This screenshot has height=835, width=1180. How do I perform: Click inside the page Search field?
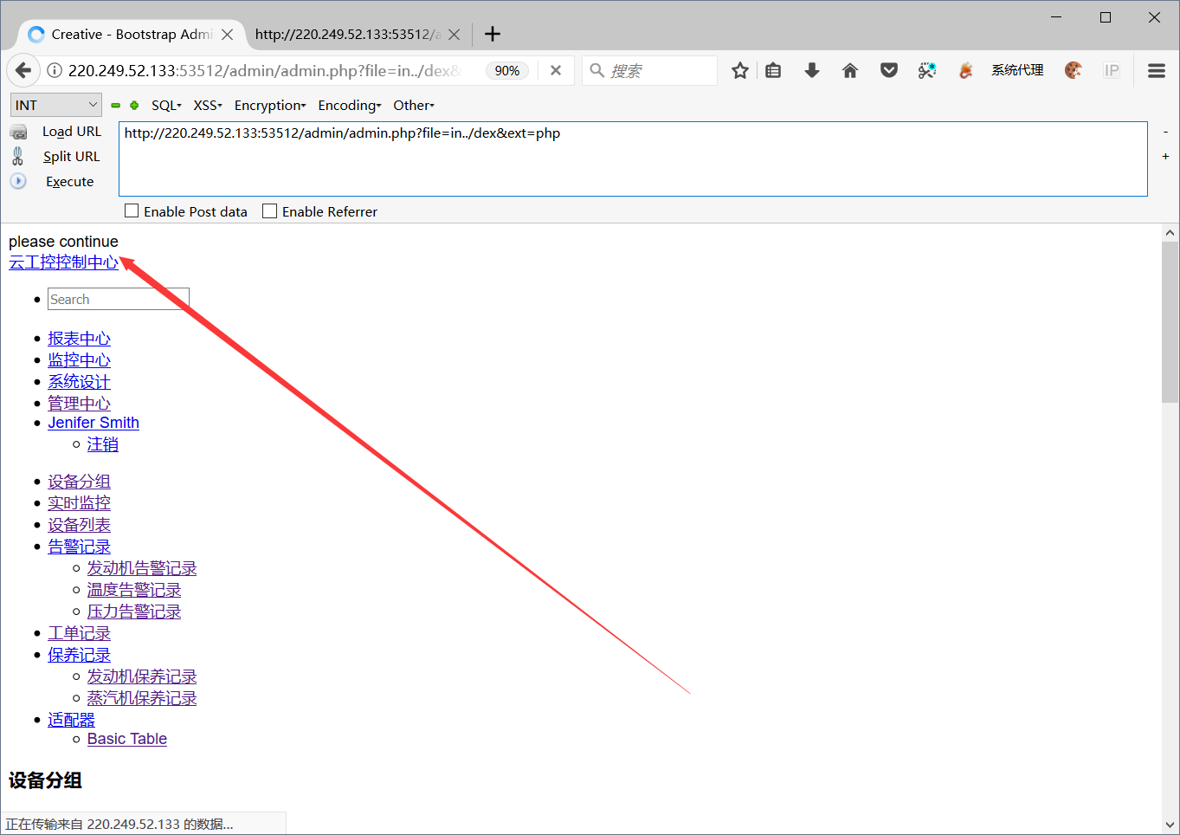(118, 298)
